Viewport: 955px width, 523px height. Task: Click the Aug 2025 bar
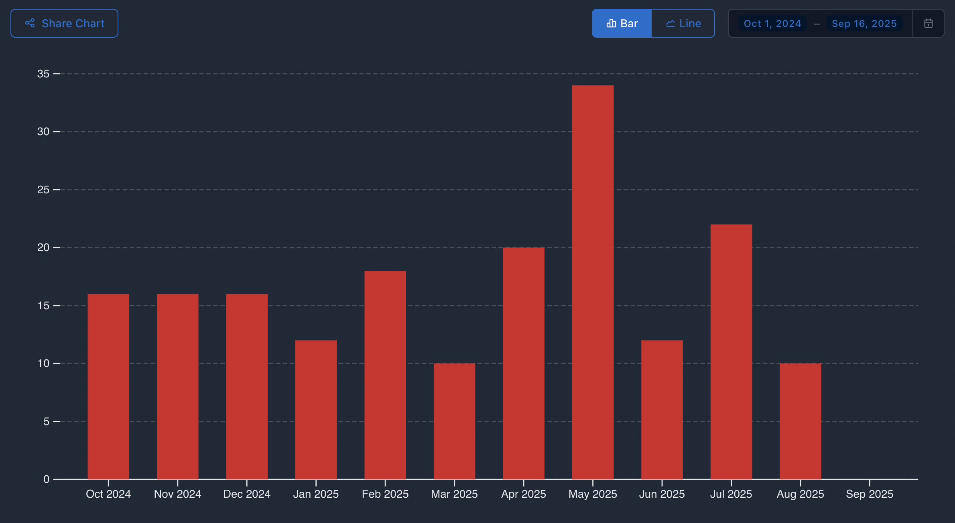point(800,421)
